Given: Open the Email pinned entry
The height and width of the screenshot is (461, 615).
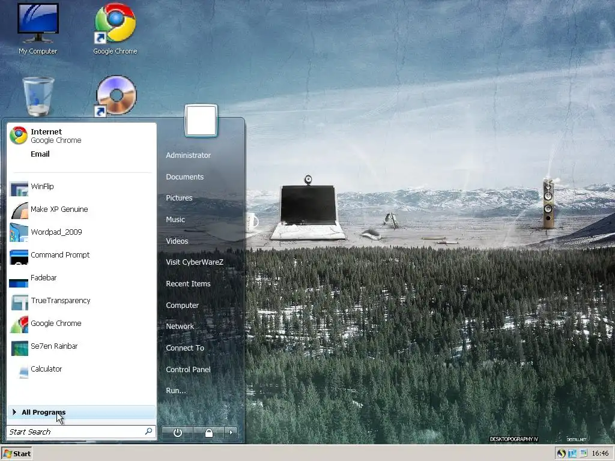Looking at the screenshot, I should (40, 154).
